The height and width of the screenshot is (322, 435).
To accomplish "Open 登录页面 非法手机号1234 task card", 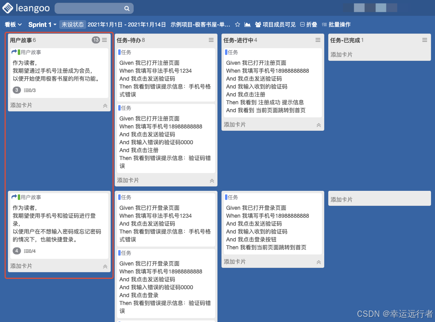I will [166, 220].
